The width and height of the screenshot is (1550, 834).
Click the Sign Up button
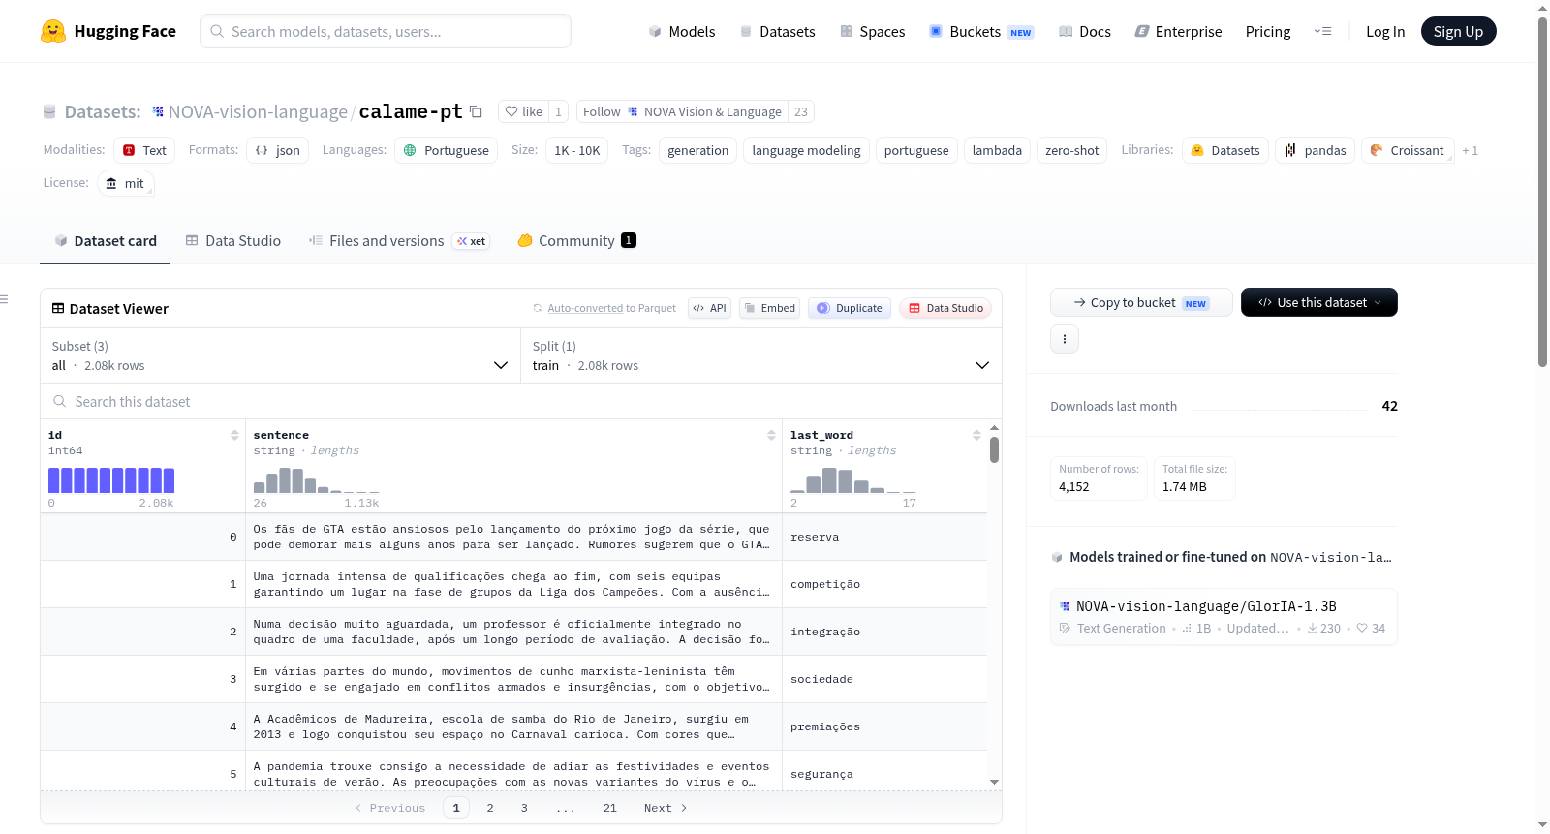(1458, 31)
